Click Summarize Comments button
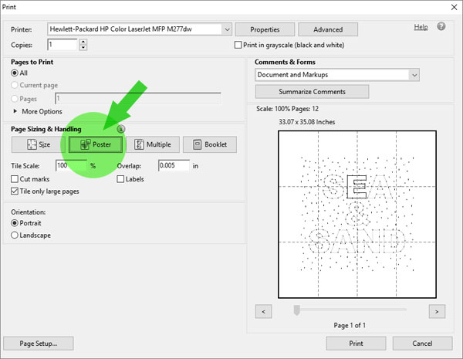Image resolution: width=463 pixels, height=359 pixels. (312, 92)
